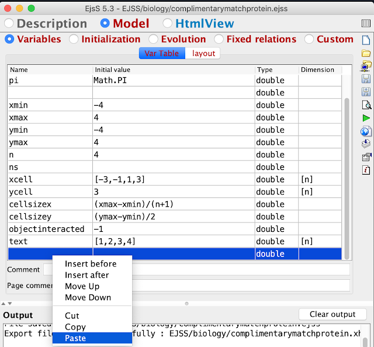Open the search magnifier page icon
The image size is (374, 347).
(x=366, y=105)
